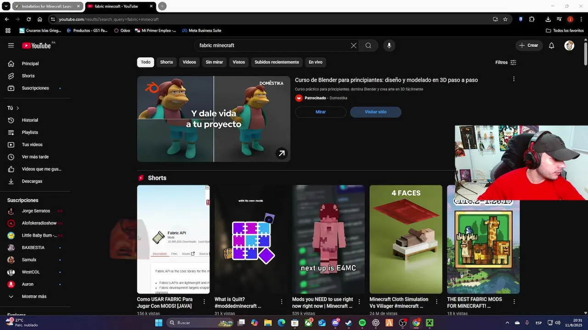Expand the Tú section chevron
The width and height of the screenshot is (588, 330).
[x=17, y=108]
